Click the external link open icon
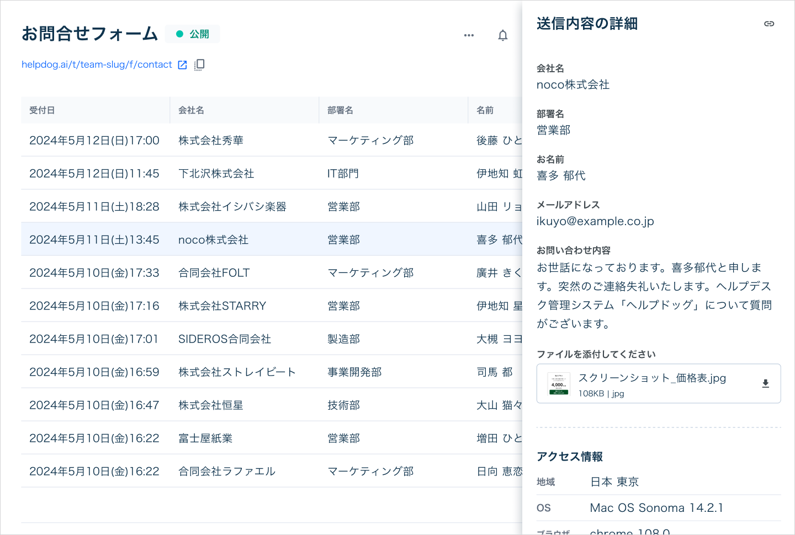The image size is (795, 535). [x=182, y=65]
